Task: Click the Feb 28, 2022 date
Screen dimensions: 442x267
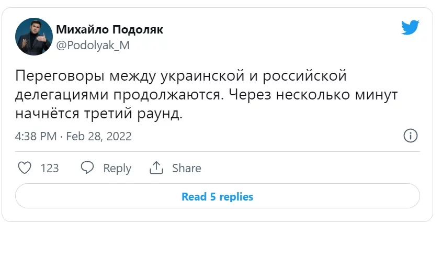Action: 99,137
